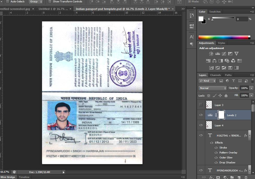Switch to Untitled-1 document tab
Viewport: 255px width, 179px height.
point(53,9)
